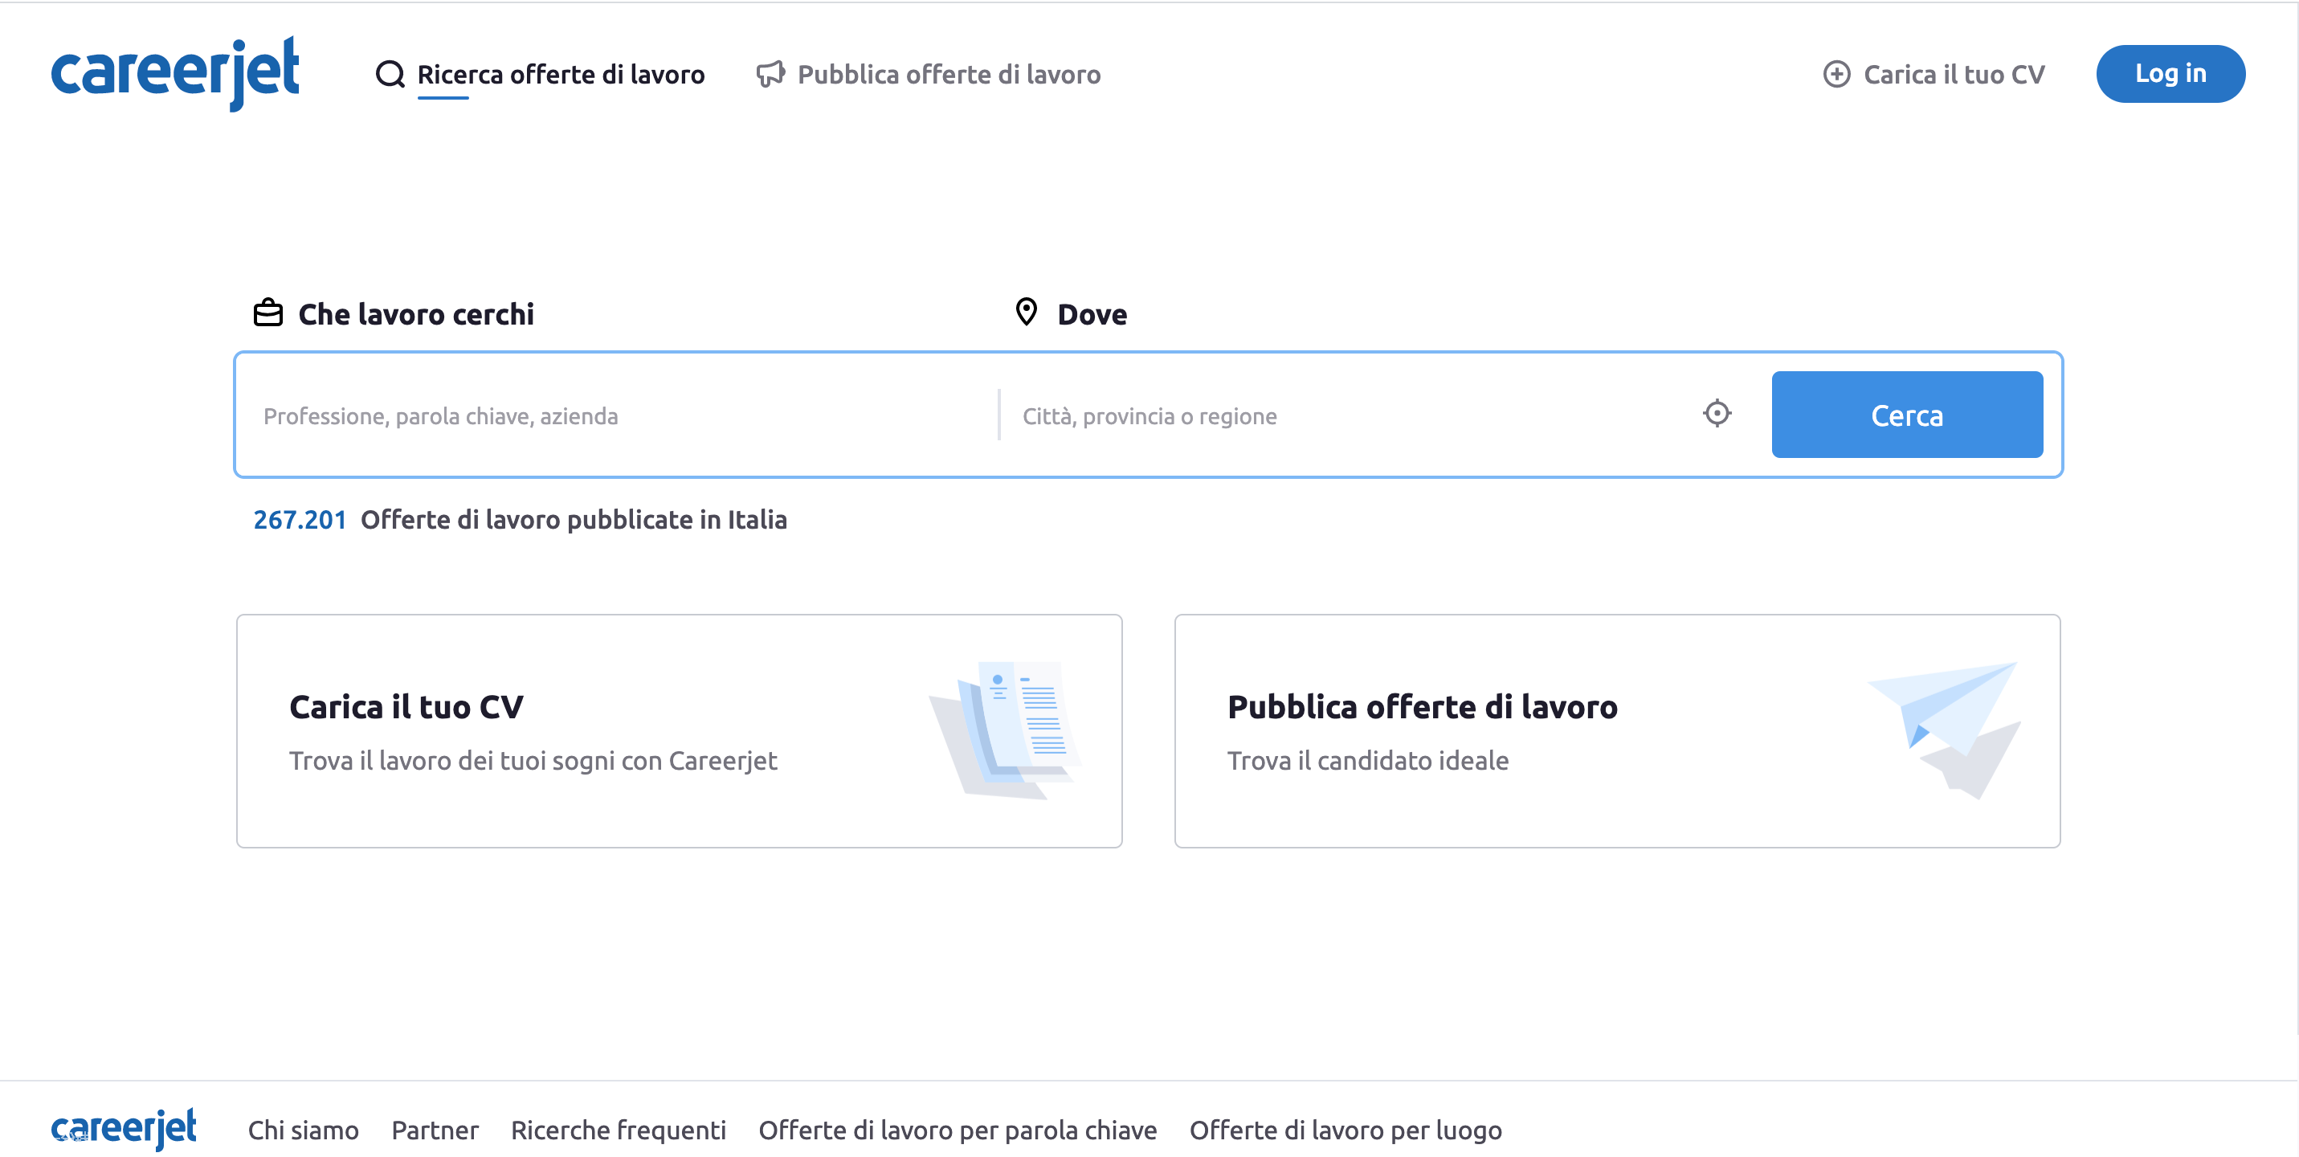Open Pubblica offerte di lavoro in header

pyautogui.click(x=949, y=74)
